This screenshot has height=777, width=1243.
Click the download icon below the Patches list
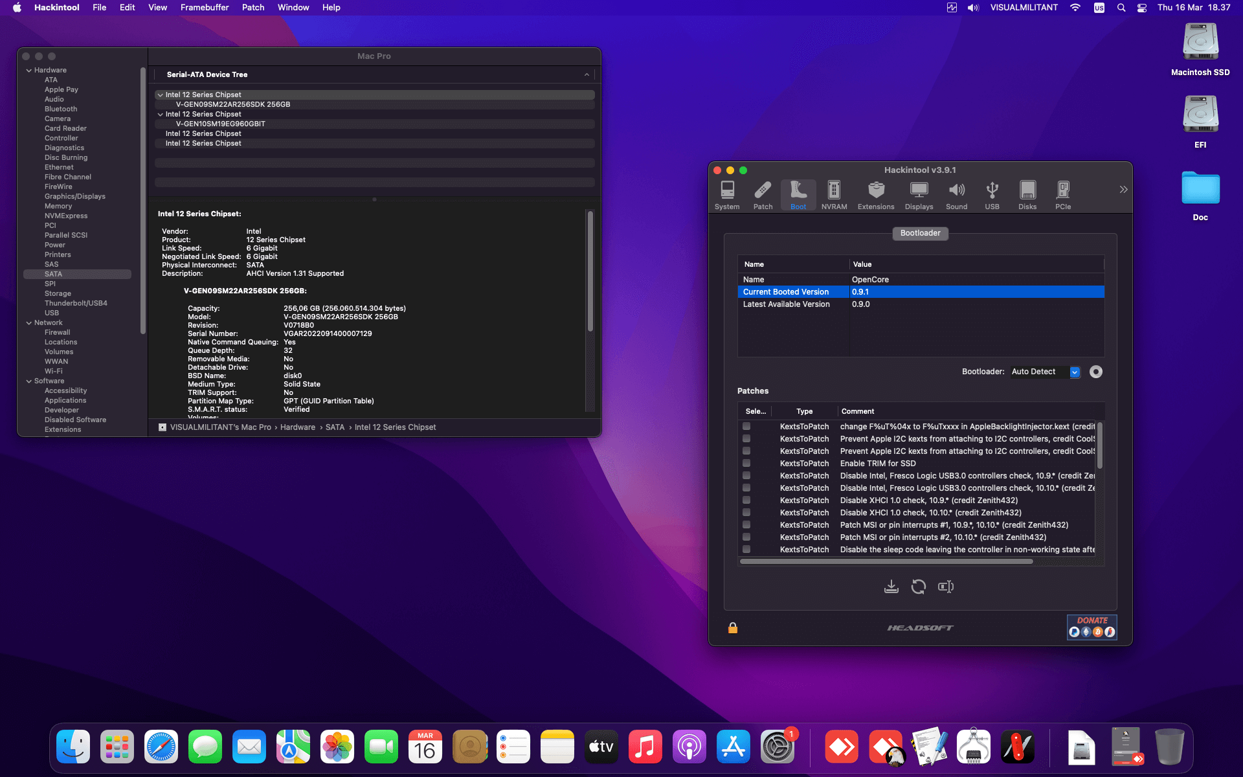[x=891, y=587]
